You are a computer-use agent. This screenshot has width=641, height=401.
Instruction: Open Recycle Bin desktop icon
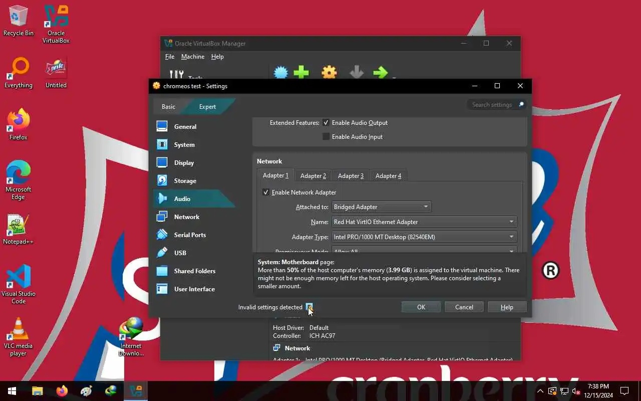(x=19, y=21)
